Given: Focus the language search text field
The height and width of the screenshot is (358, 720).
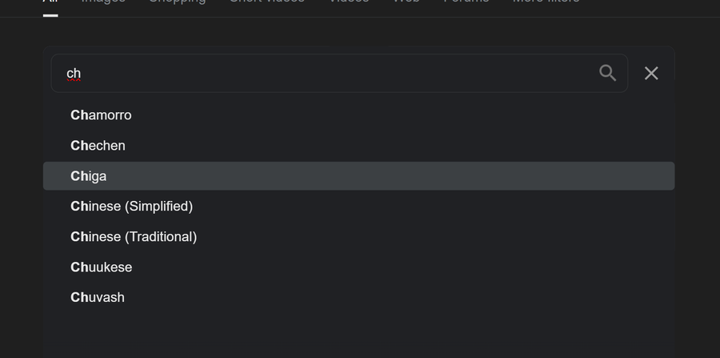Looking at the screenshot, I should [x=339, y=73].
